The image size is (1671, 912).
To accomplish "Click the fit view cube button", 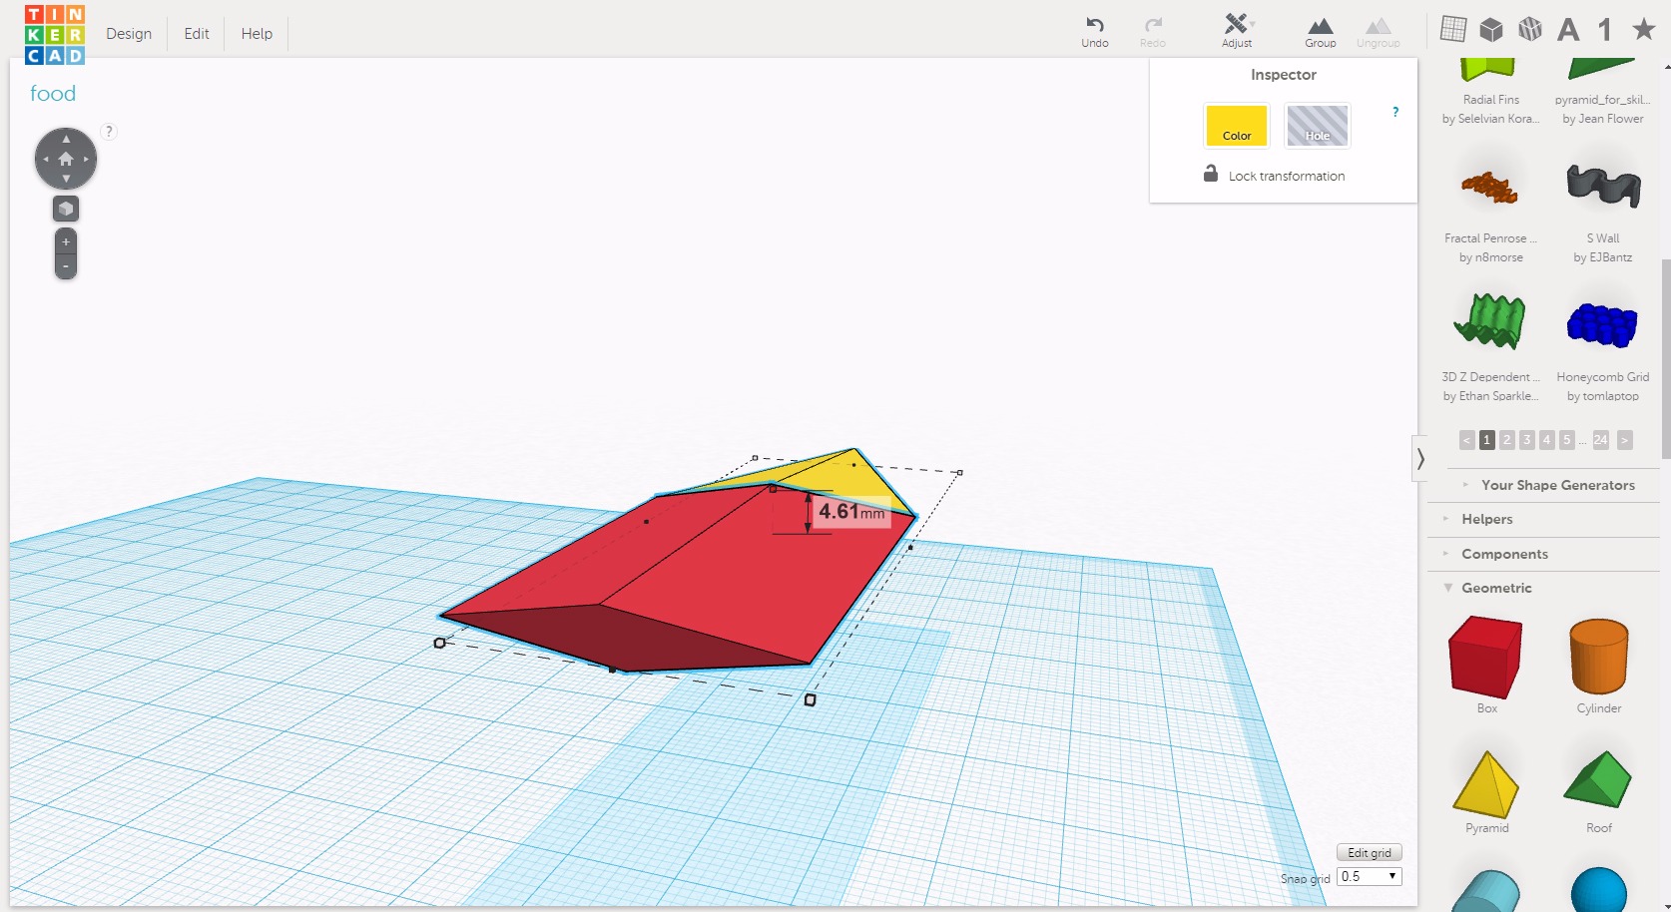I will (66, 209).
